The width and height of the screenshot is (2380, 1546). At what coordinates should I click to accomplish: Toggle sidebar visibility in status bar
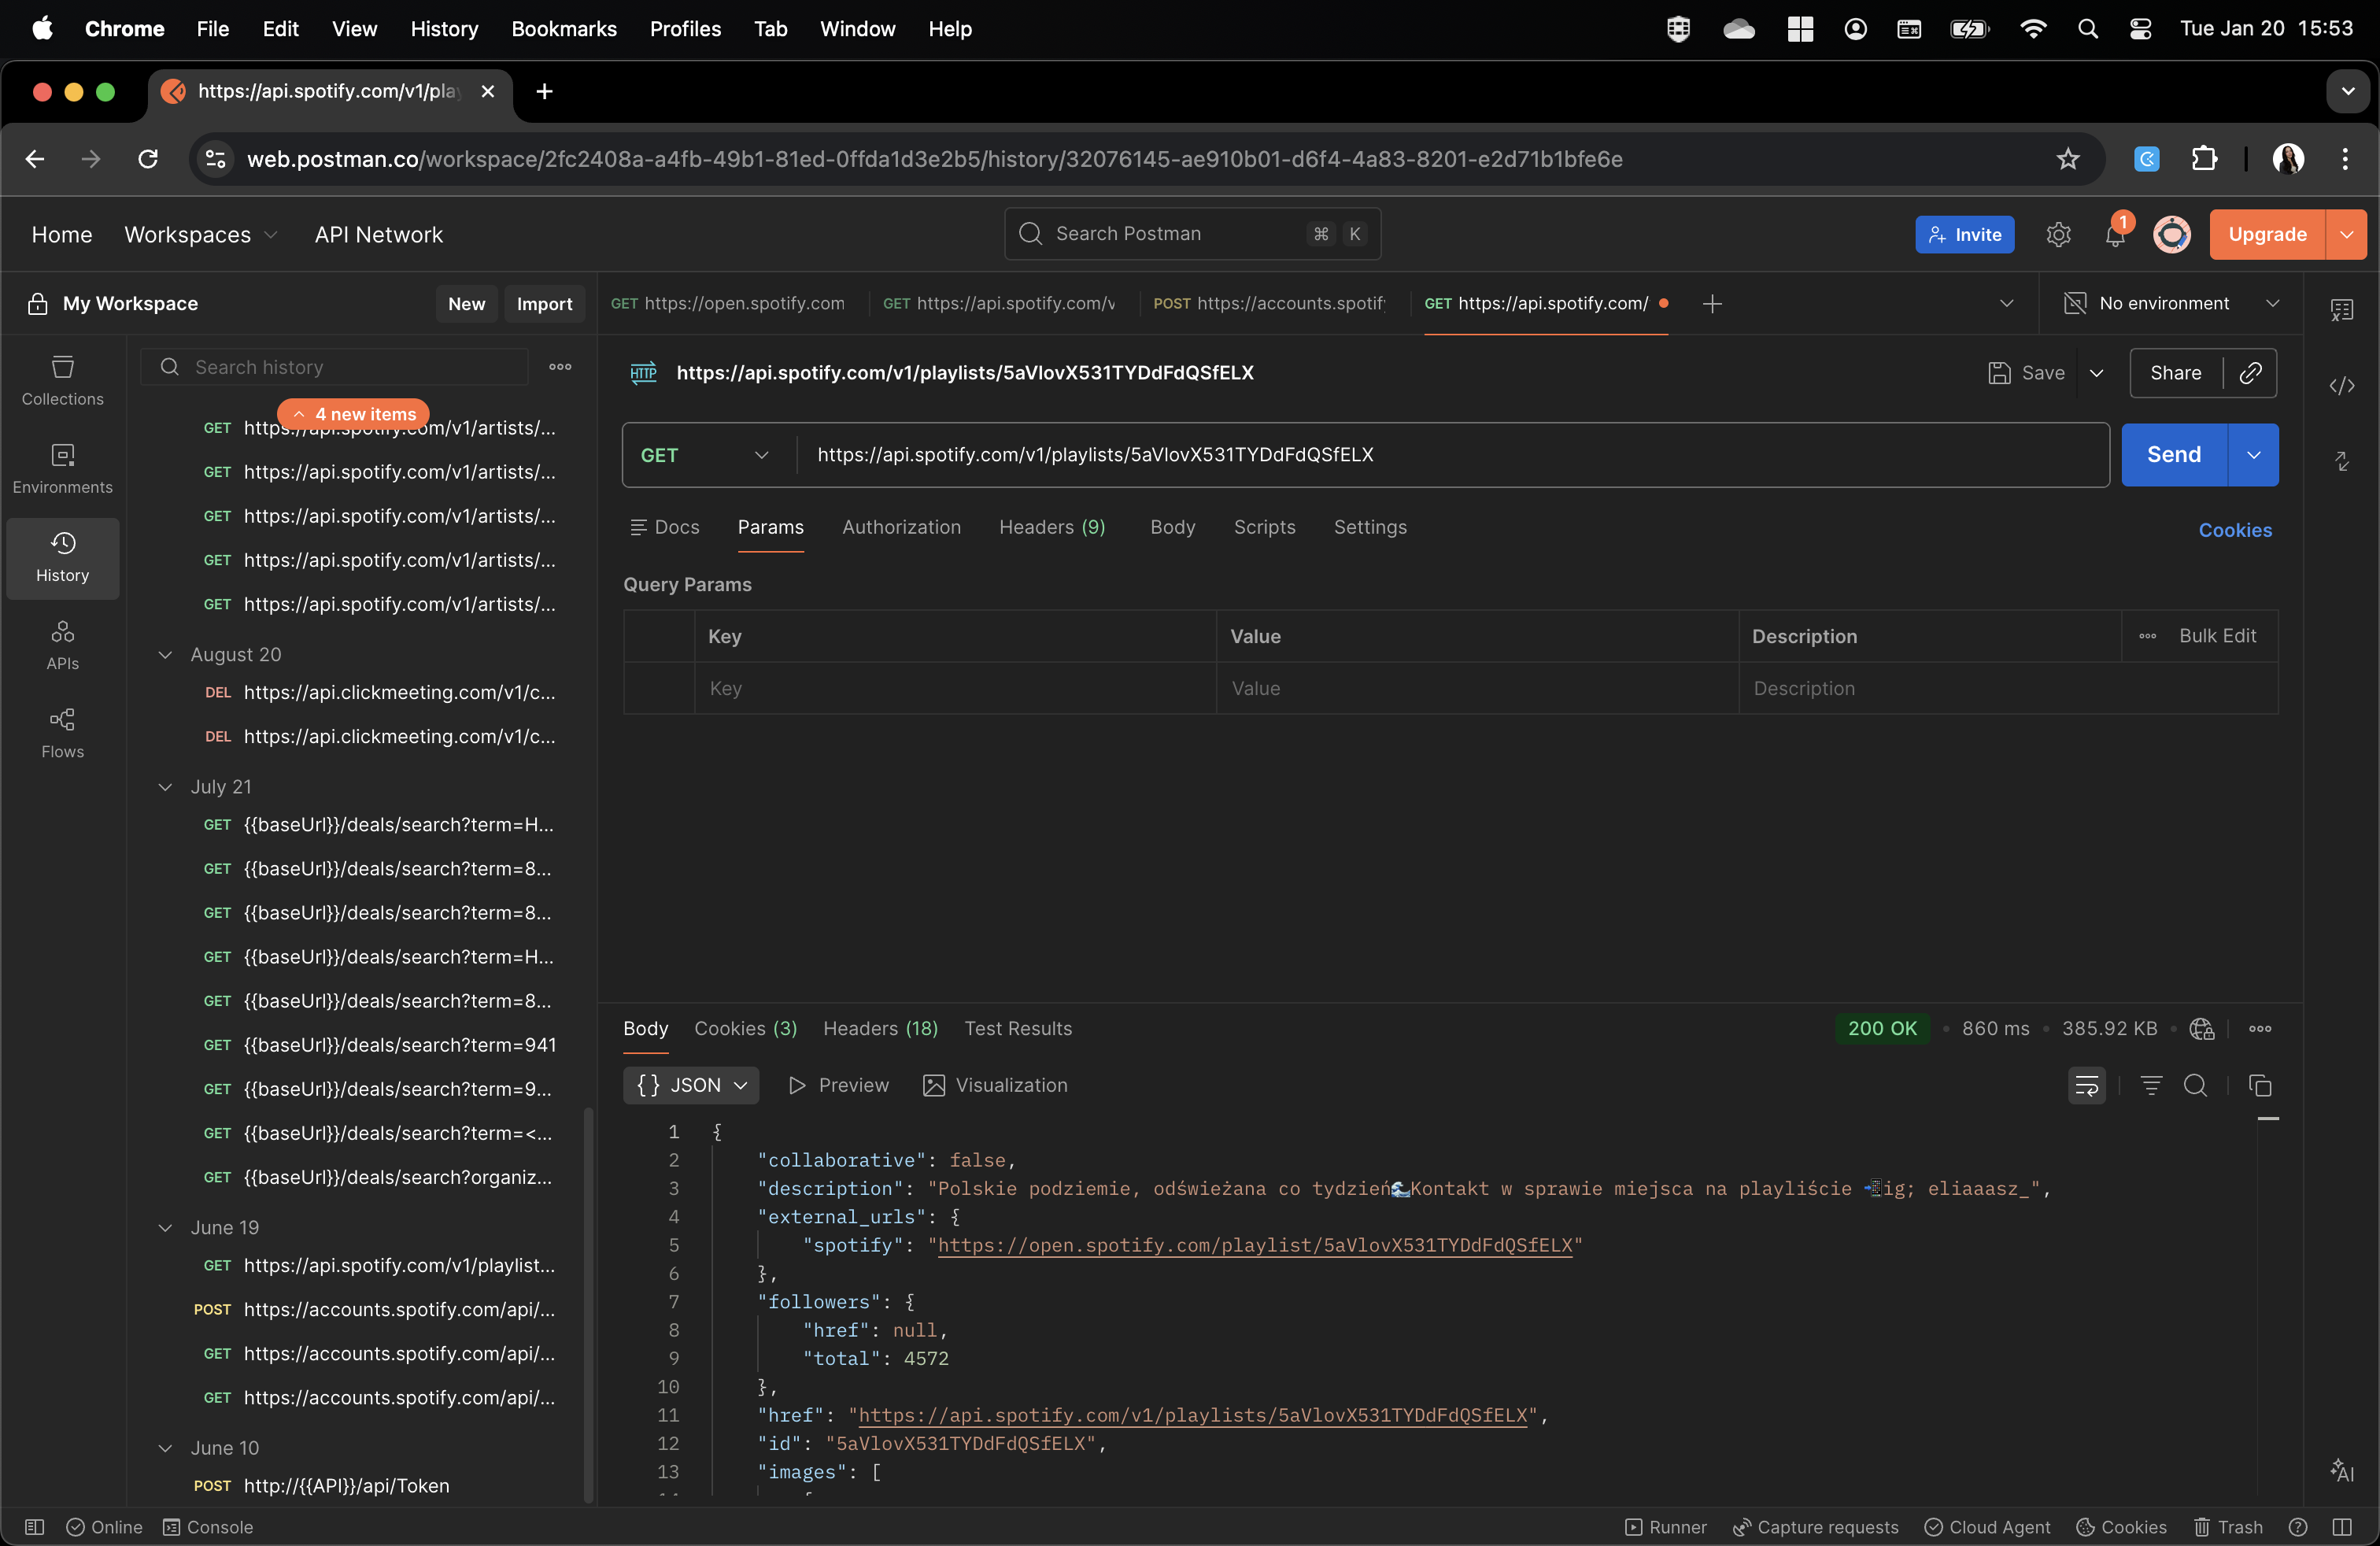[x=34, y=1527]
